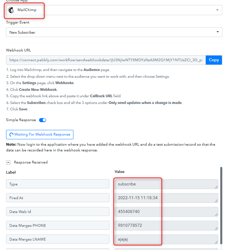Select the subscribe value field
This screenshot has width=228, height=250.
[166, 184]
